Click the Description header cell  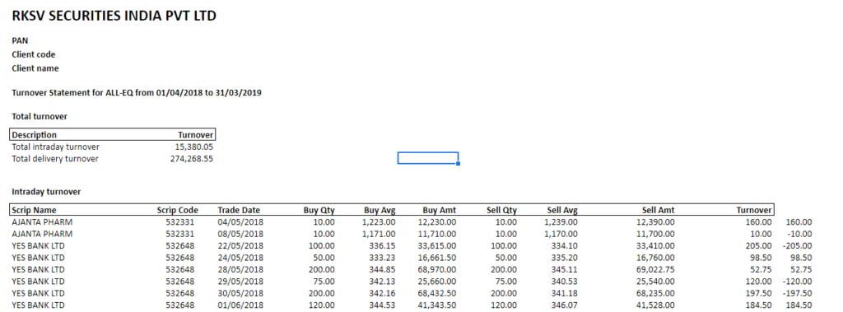pyautogui.click(x=35, y=134)
